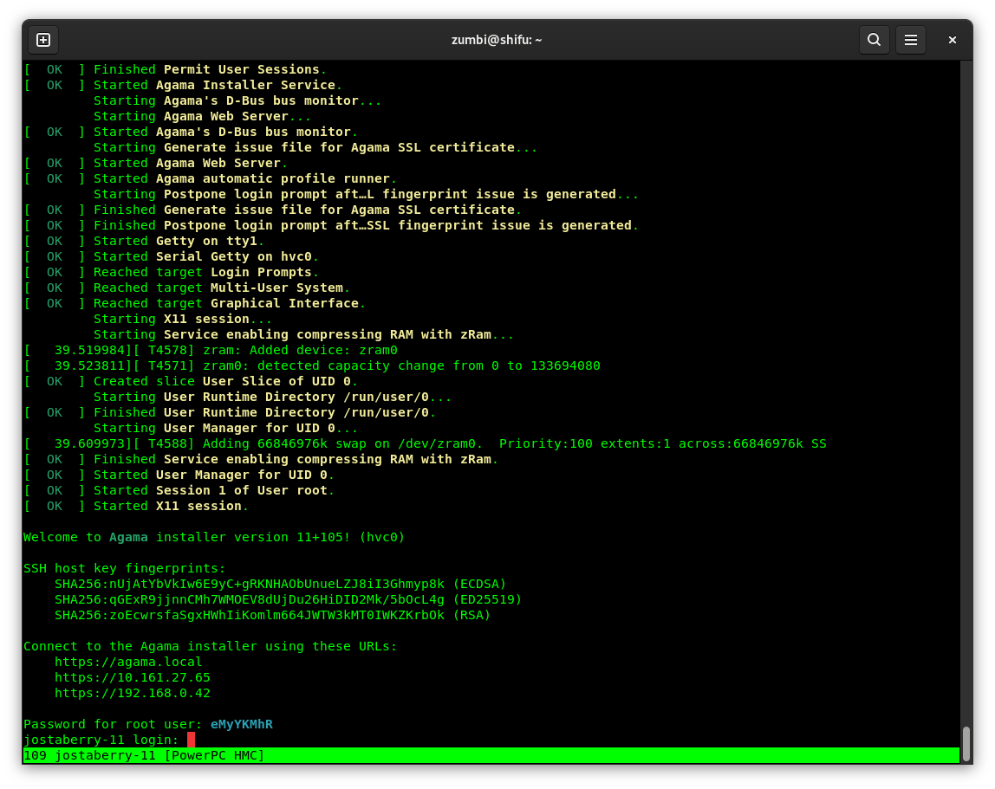This screenshot has width=995, height=789.
Task: Click the Welcome to Agama installer line
Action: 214,537
